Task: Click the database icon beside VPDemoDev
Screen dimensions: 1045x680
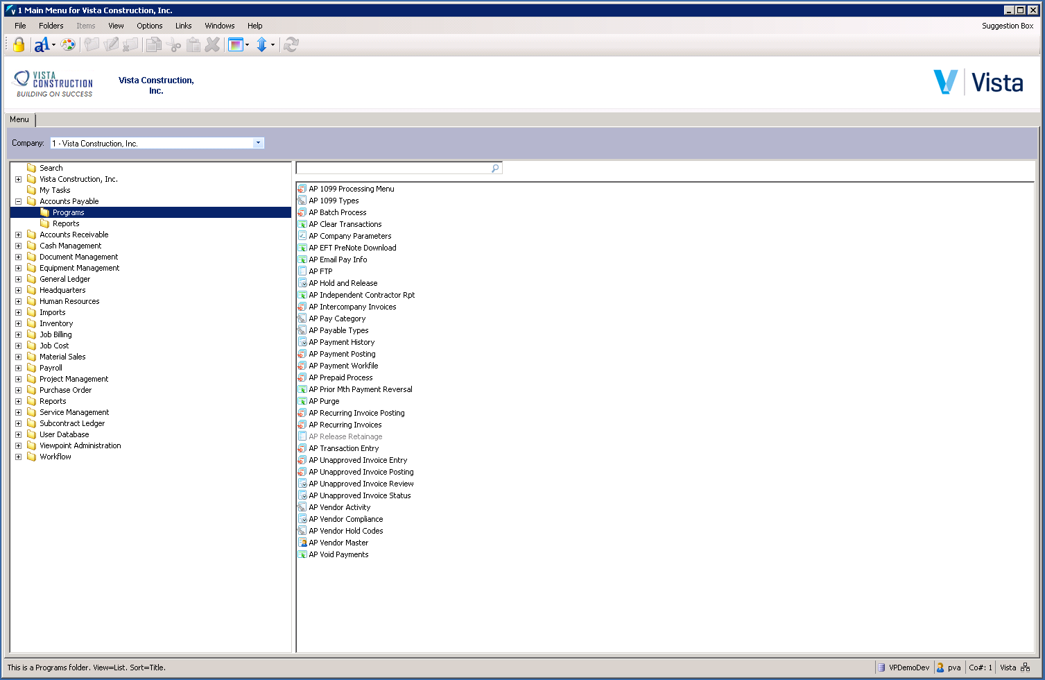Action: click(x=881, y=668)
